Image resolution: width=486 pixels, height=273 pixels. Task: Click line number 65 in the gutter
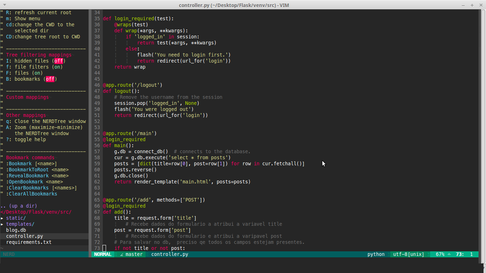pyautogui.click(x=97, y=200)
